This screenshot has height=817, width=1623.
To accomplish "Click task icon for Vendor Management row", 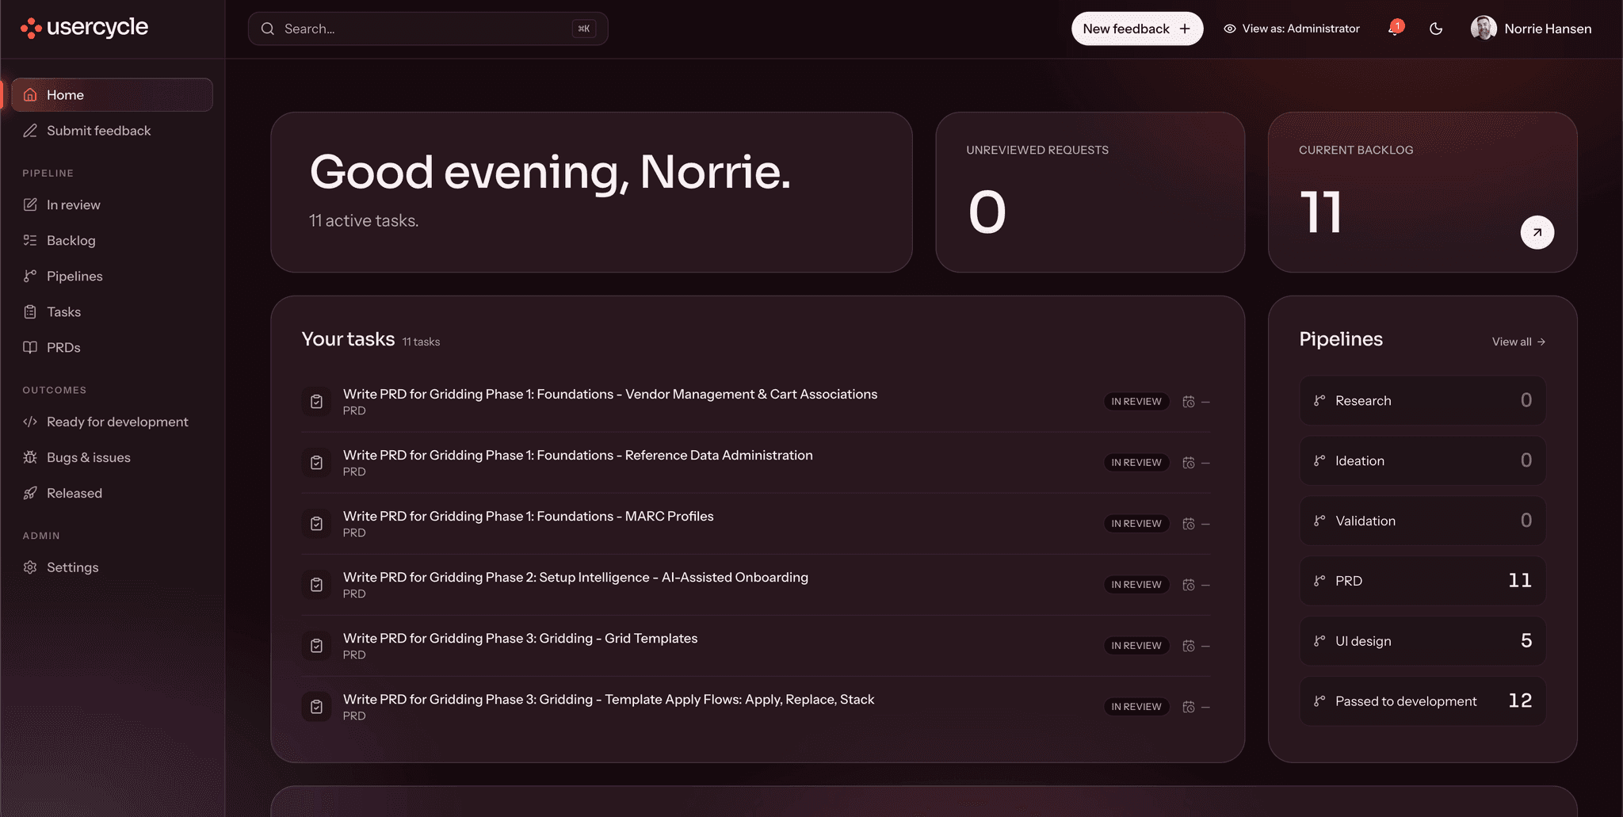I will 316,402.
